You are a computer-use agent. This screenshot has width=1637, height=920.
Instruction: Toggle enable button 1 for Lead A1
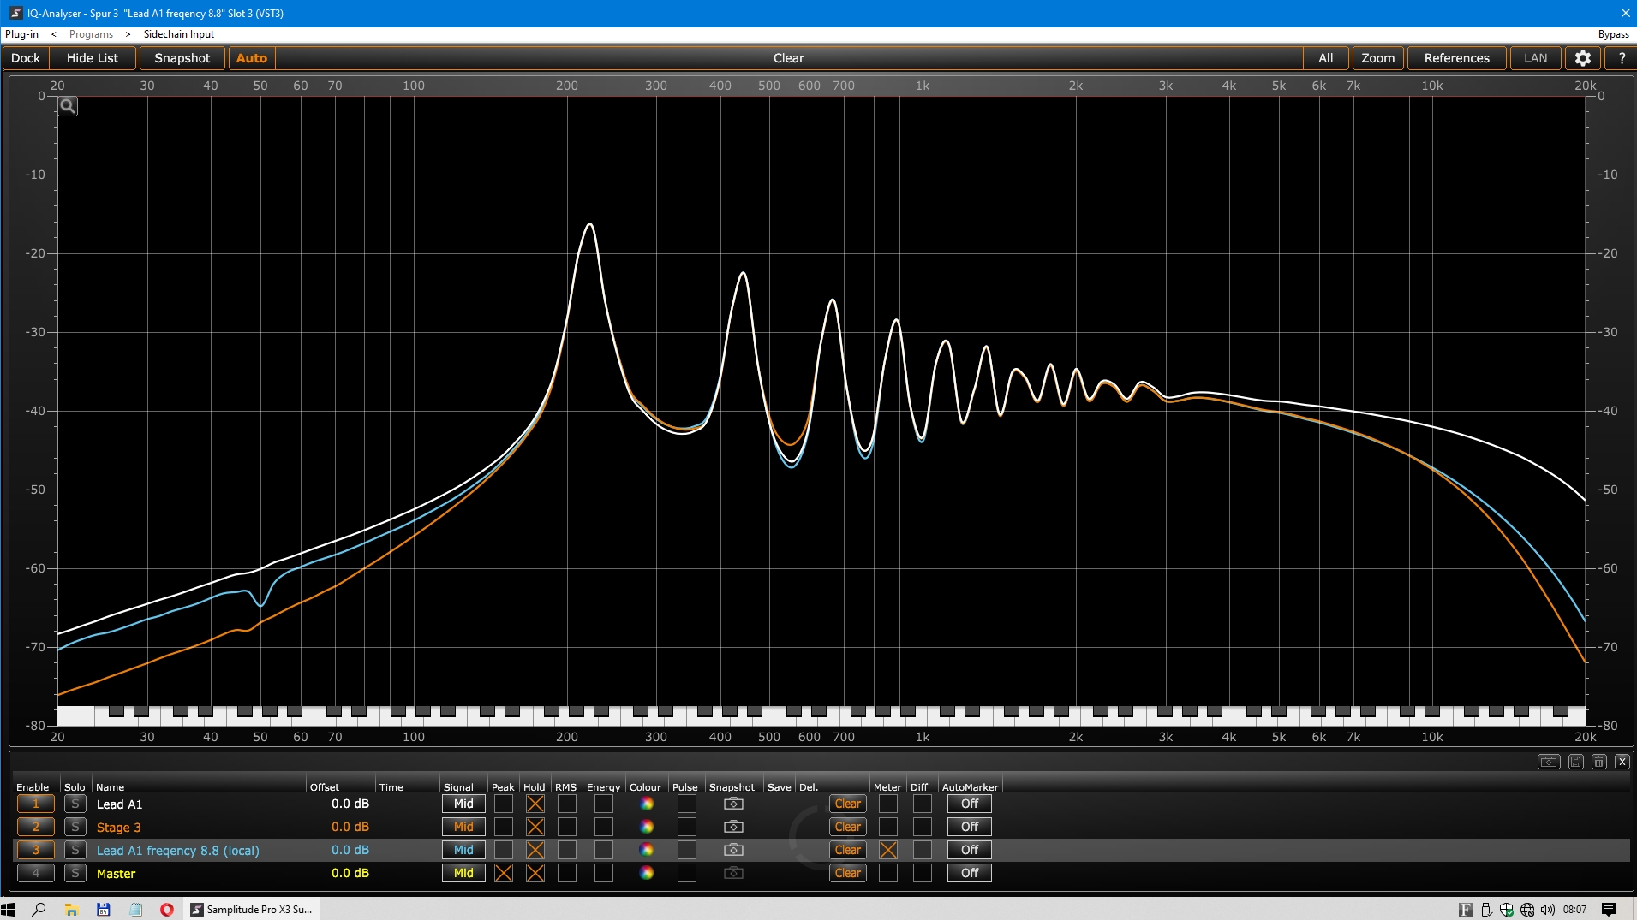click(x=36, y=804)
